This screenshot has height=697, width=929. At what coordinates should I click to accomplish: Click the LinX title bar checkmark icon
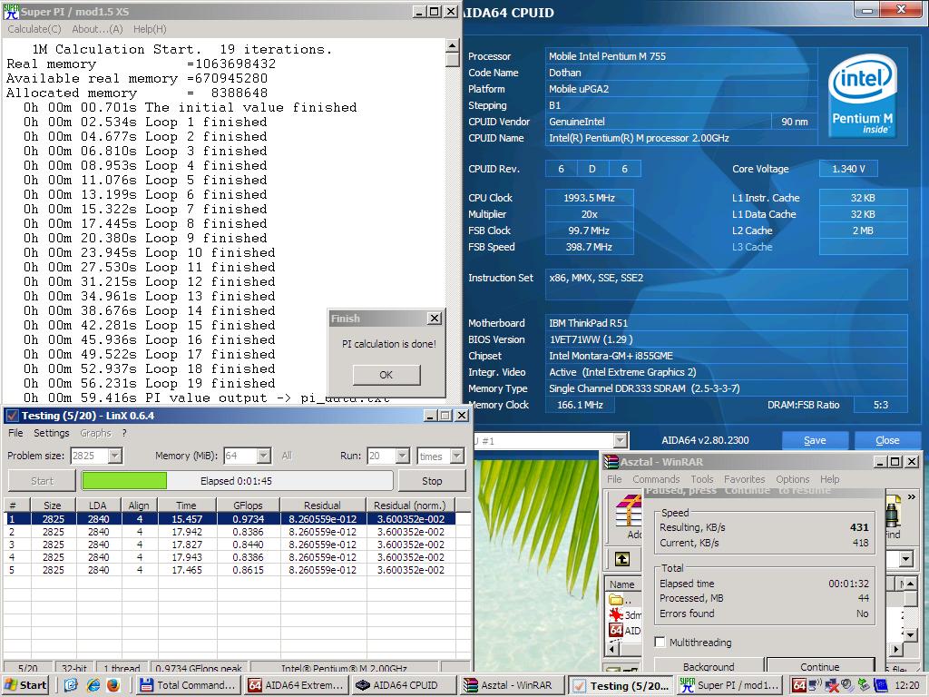(x=12, y=416)
